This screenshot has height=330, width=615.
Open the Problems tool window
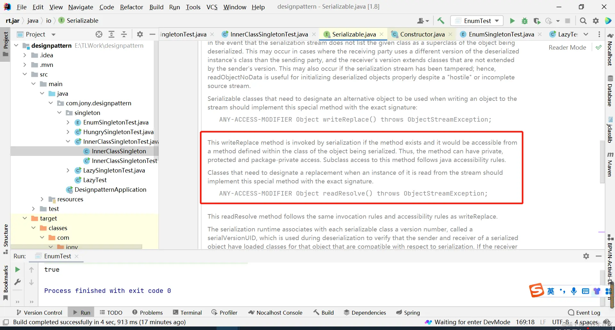[x=147, y=312]
